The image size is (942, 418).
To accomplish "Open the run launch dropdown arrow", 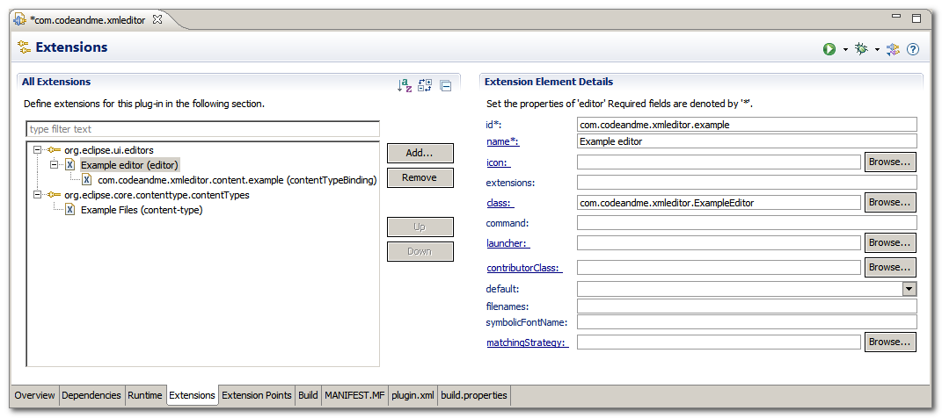I will (x=845, y=50).
